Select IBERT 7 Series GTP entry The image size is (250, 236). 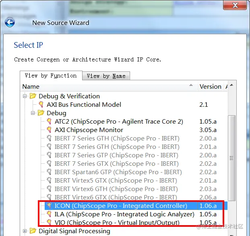point(116,155)
